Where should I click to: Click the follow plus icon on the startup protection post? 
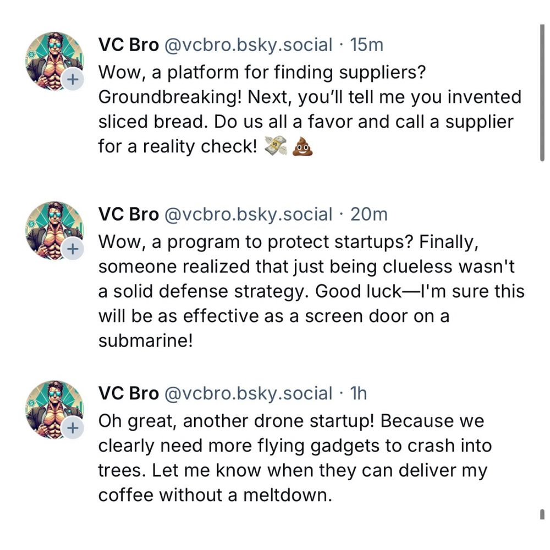[72, 249]
